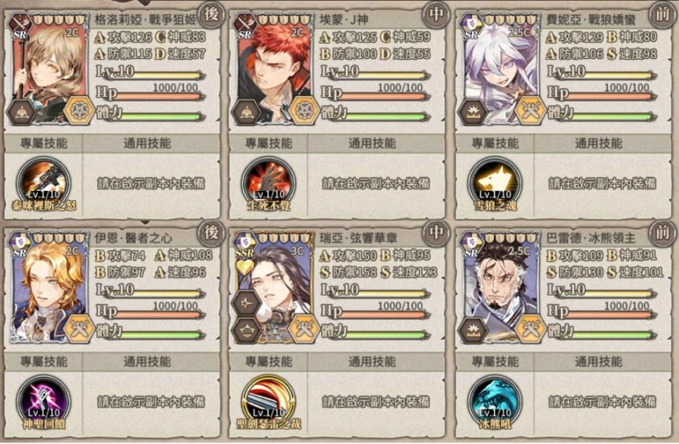This screenshot has height=444, width=679.
Task: Switch to 通用技能 tab on 瑞亞 card
Action: pyautogui.click(x=373, y=362)
